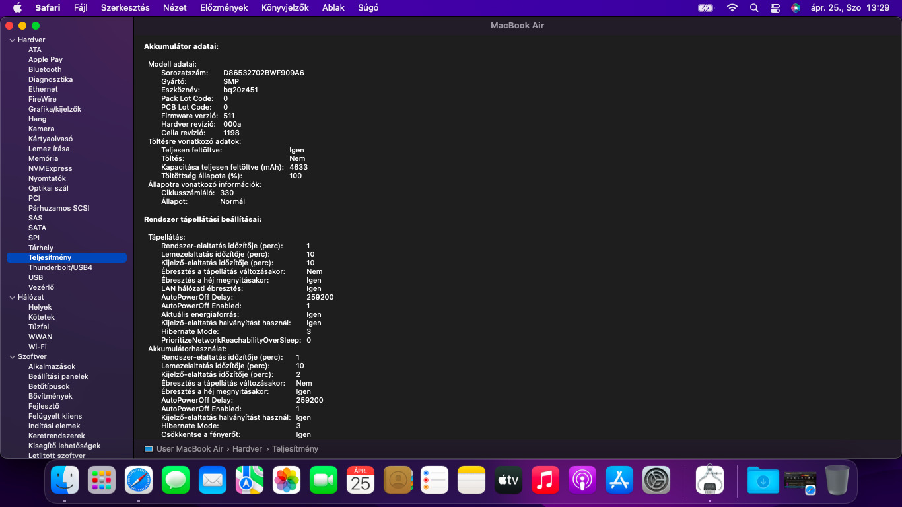
Task: Collapse the Szoftver section arrow
Action: (11, 356)
